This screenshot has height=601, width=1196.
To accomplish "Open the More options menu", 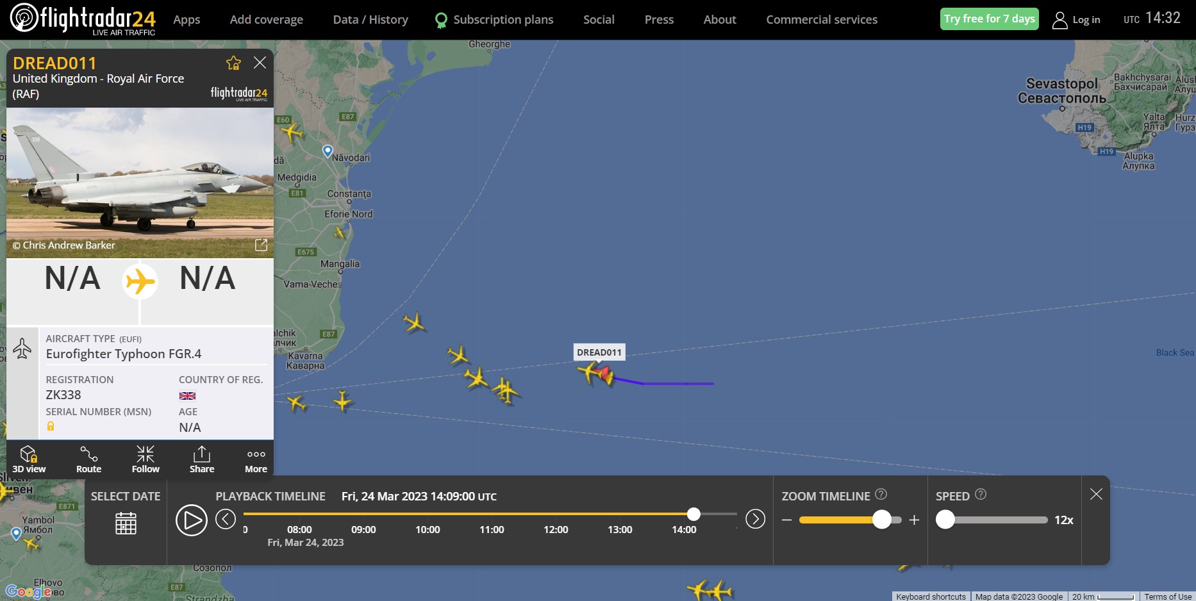I will click(x=256, y=459).
